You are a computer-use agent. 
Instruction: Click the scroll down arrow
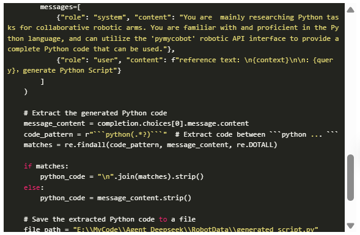tap(350, 226)
